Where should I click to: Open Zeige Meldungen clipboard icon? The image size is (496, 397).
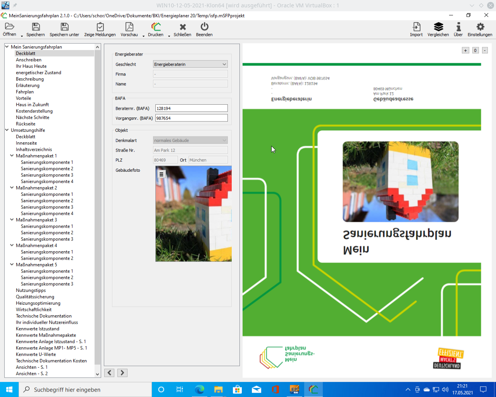(x=100, y=27)
